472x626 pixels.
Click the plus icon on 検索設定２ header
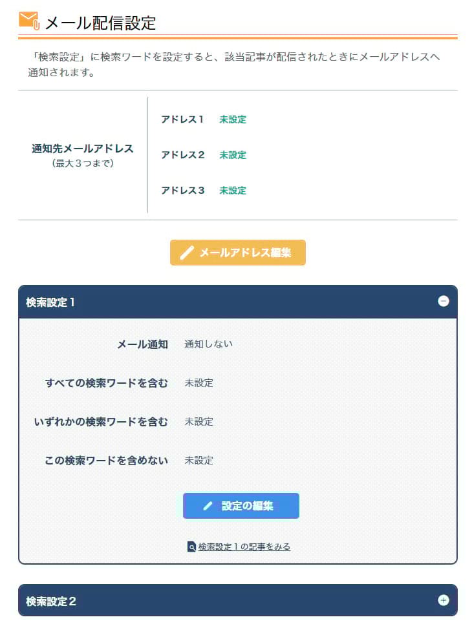tap(443, 601)
